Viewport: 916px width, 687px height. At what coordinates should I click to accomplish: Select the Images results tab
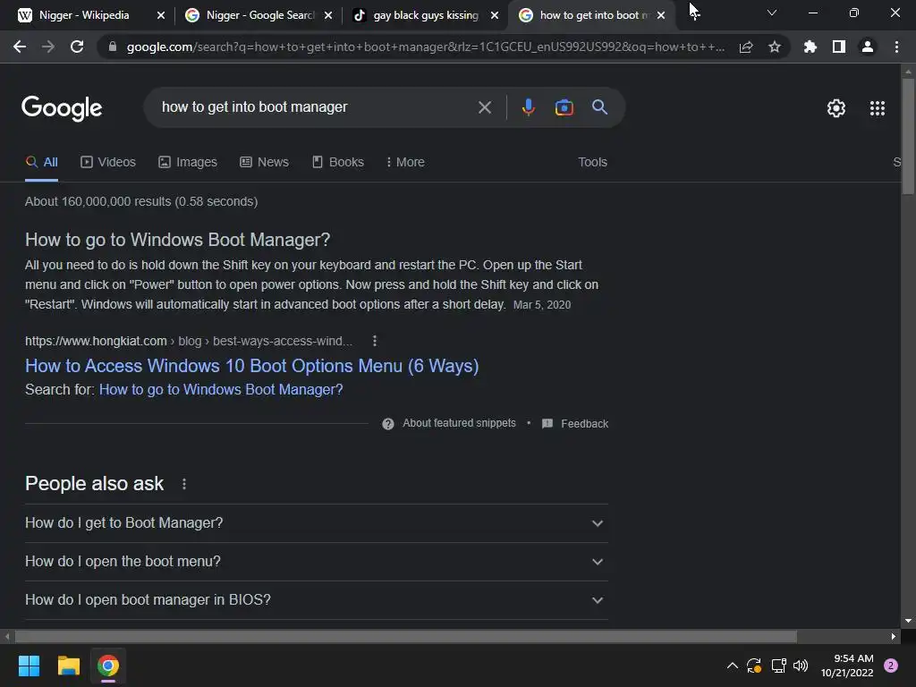tap(188, 162)
